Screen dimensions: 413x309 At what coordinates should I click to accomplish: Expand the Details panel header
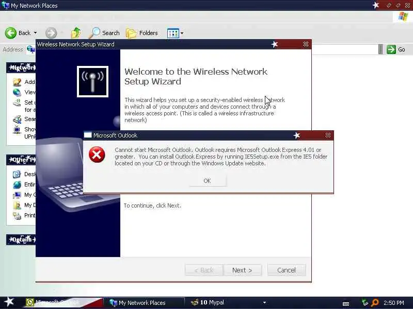[21, 239]
